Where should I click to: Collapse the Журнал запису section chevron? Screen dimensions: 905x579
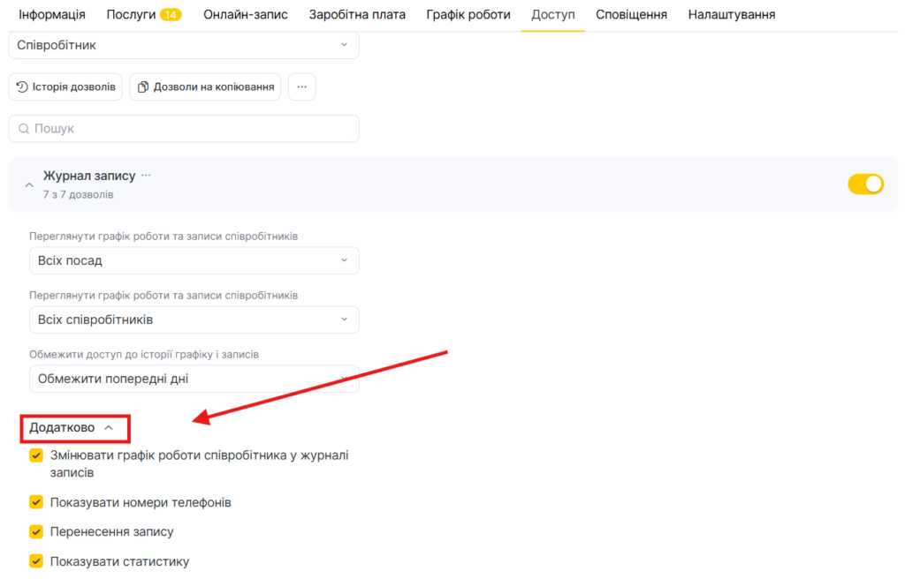pyautogui.click(x=29, y=185)
